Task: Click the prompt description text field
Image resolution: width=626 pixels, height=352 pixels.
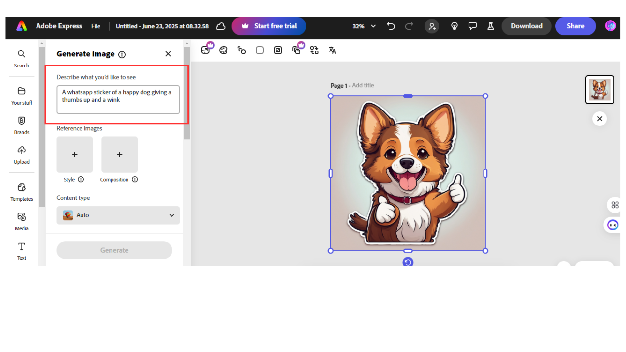Action: (118, 99)
